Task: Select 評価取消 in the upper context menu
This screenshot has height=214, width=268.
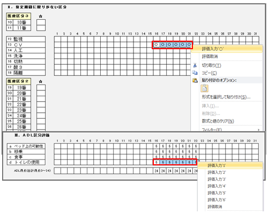Action: (x=210, y=57)
